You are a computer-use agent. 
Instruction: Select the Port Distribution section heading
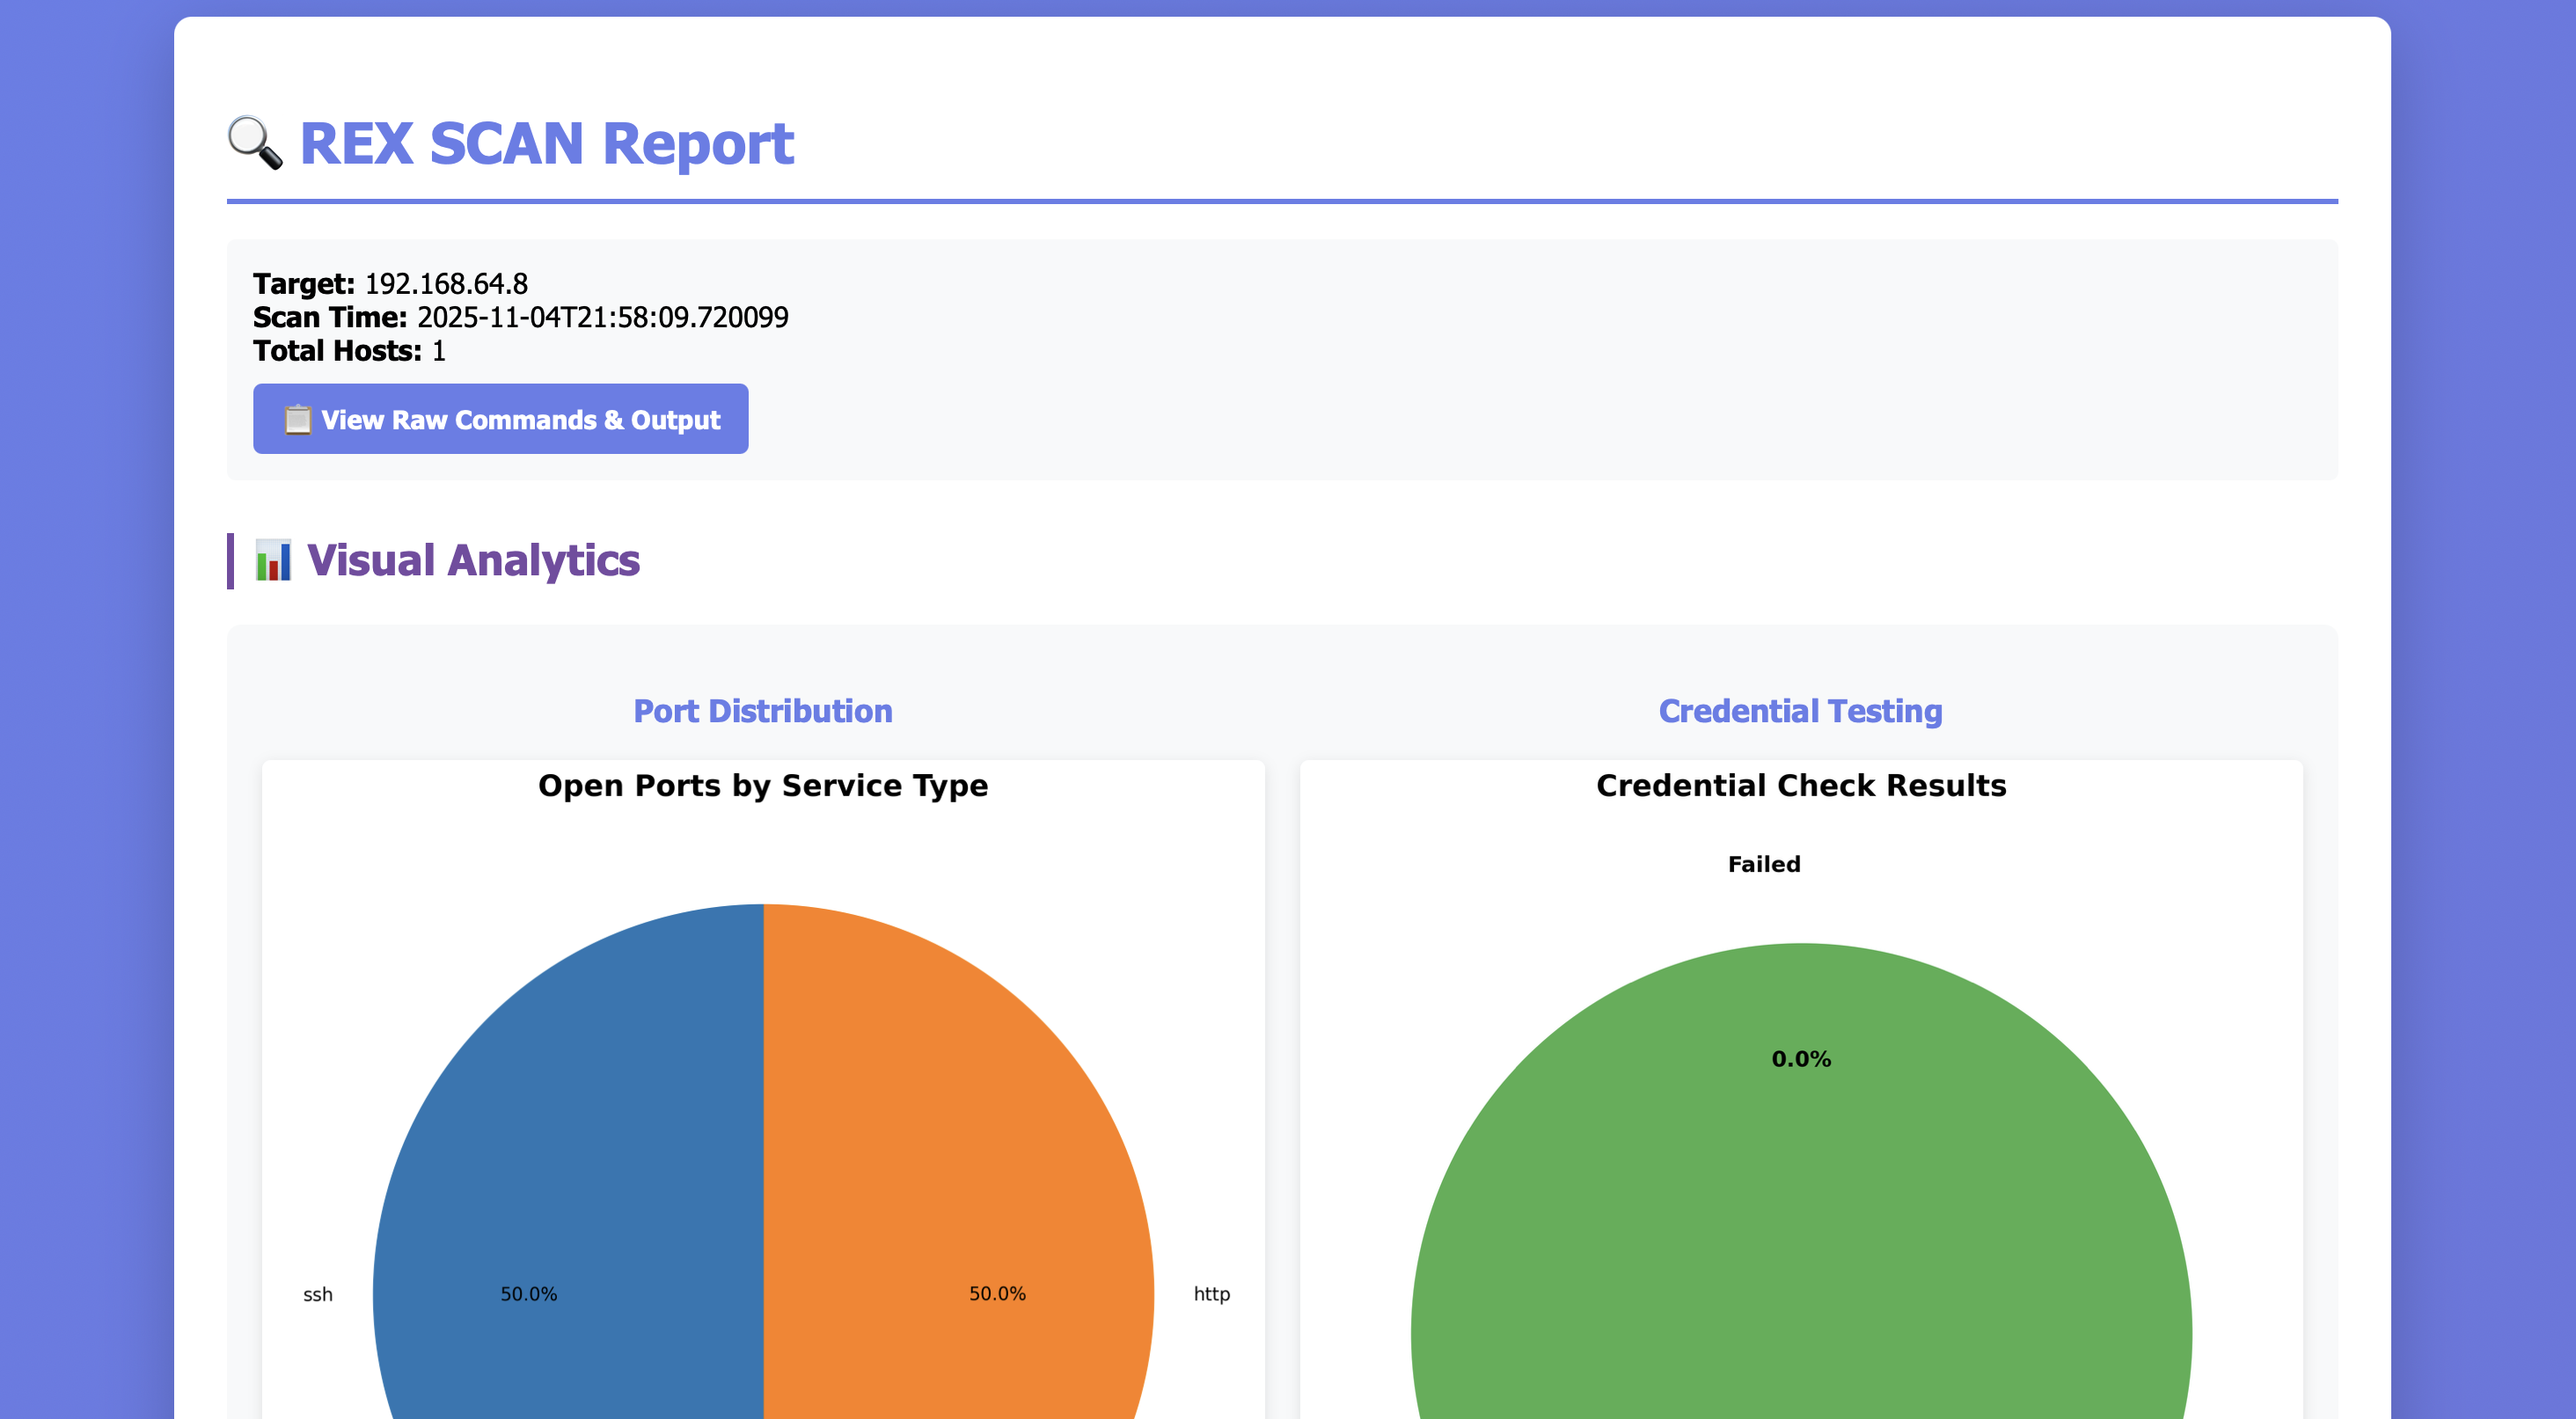[763, 711]
